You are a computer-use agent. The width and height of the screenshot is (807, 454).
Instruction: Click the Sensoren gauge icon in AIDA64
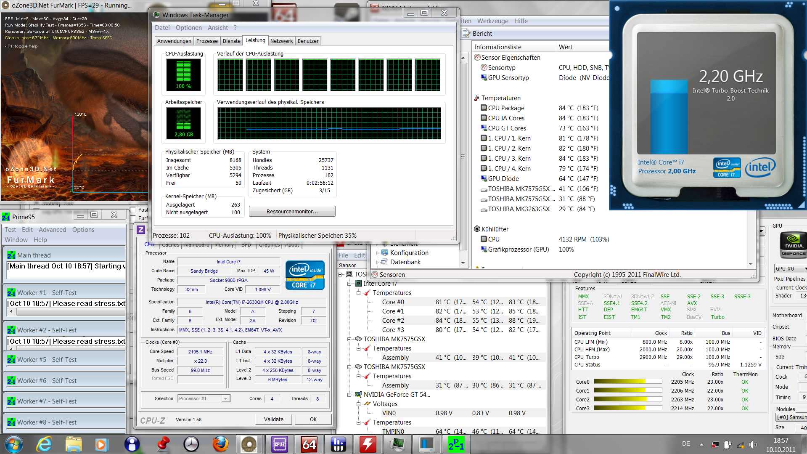pyautogui.click(x=375, y=274)
